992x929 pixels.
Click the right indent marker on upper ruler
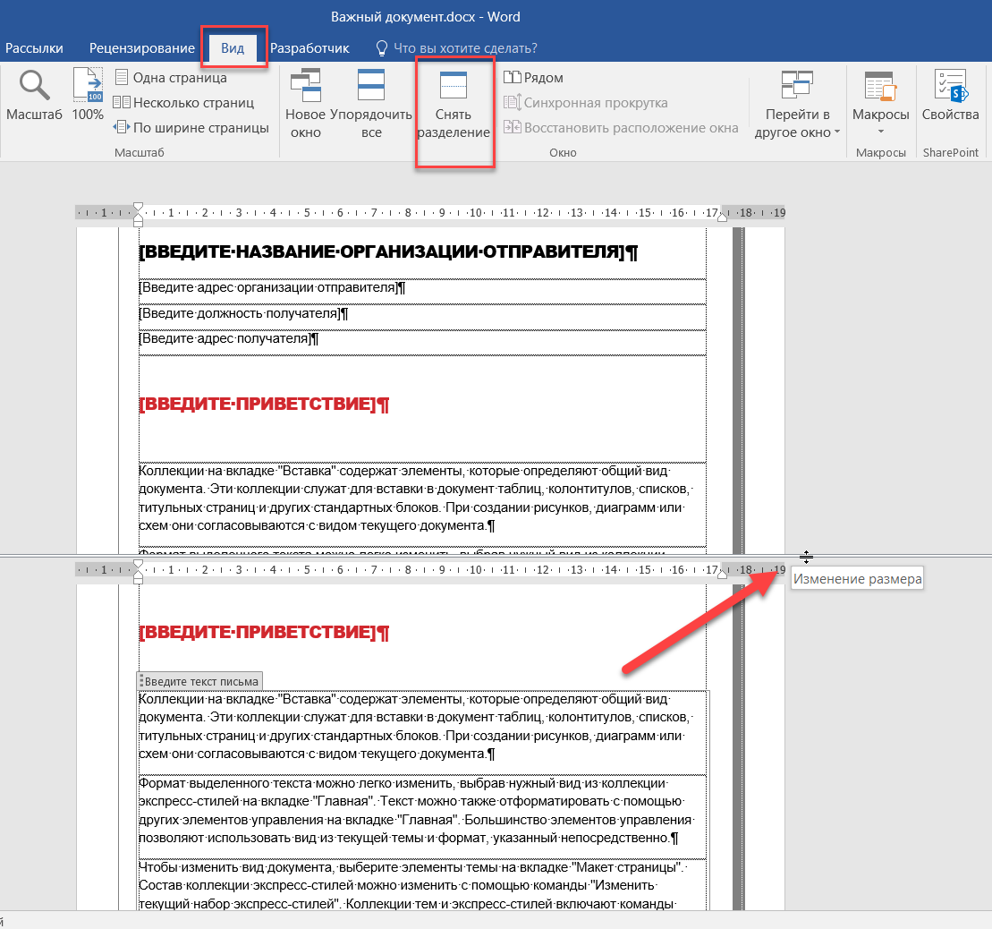coord(722,217)
